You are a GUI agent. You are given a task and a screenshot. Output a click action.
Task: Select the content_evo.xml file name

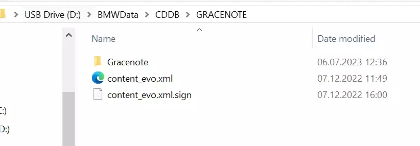click(x=140, y=78)
